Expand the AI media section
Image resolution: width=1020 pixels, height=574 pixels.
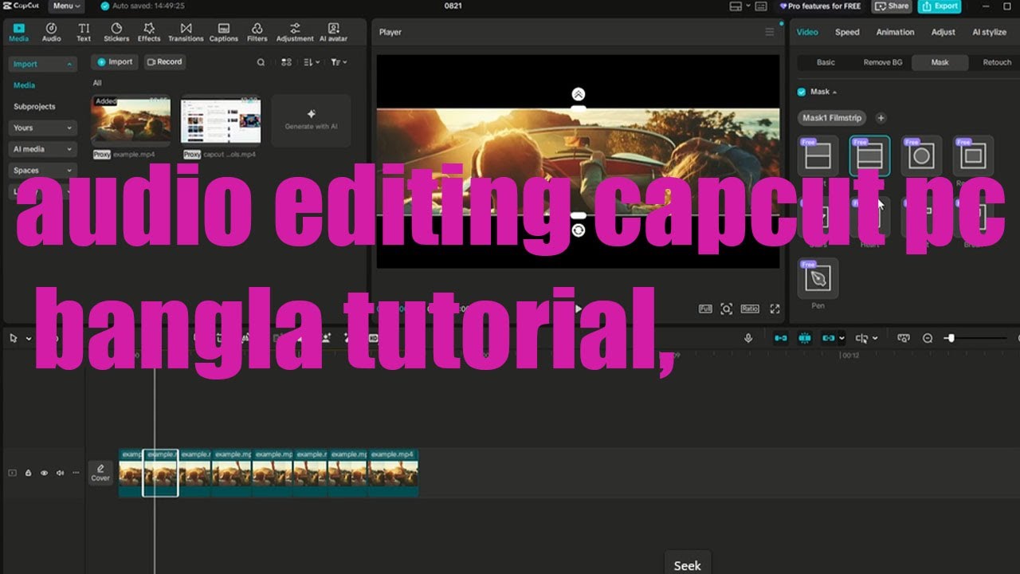coord(42,149)
